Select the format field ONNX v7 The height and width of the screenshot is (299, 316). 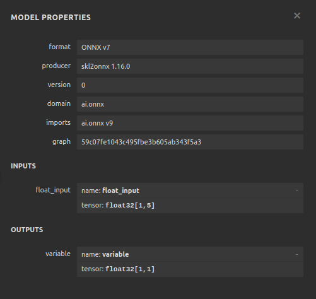point(190,47)
